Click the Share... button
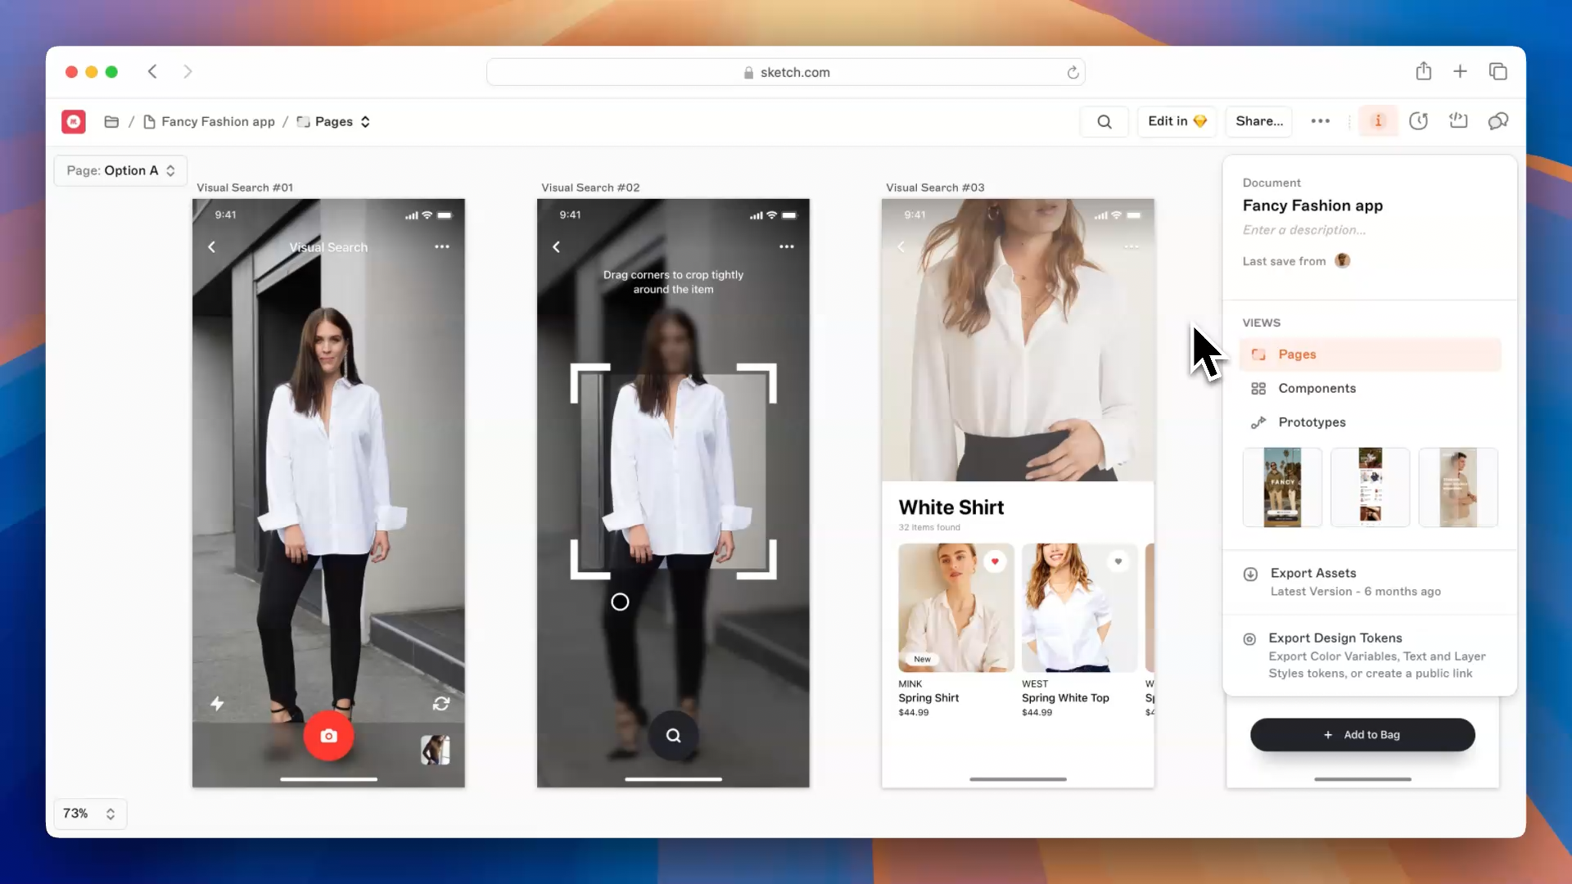The height and width of the screenshot is (884, 1572). 1259,121
